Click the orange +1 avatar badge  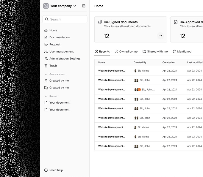[139, 90]
